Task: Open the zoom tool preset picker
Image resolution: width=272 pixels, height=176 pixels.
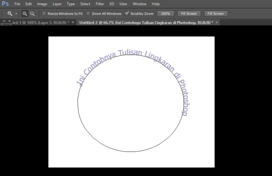Action: 16,13
